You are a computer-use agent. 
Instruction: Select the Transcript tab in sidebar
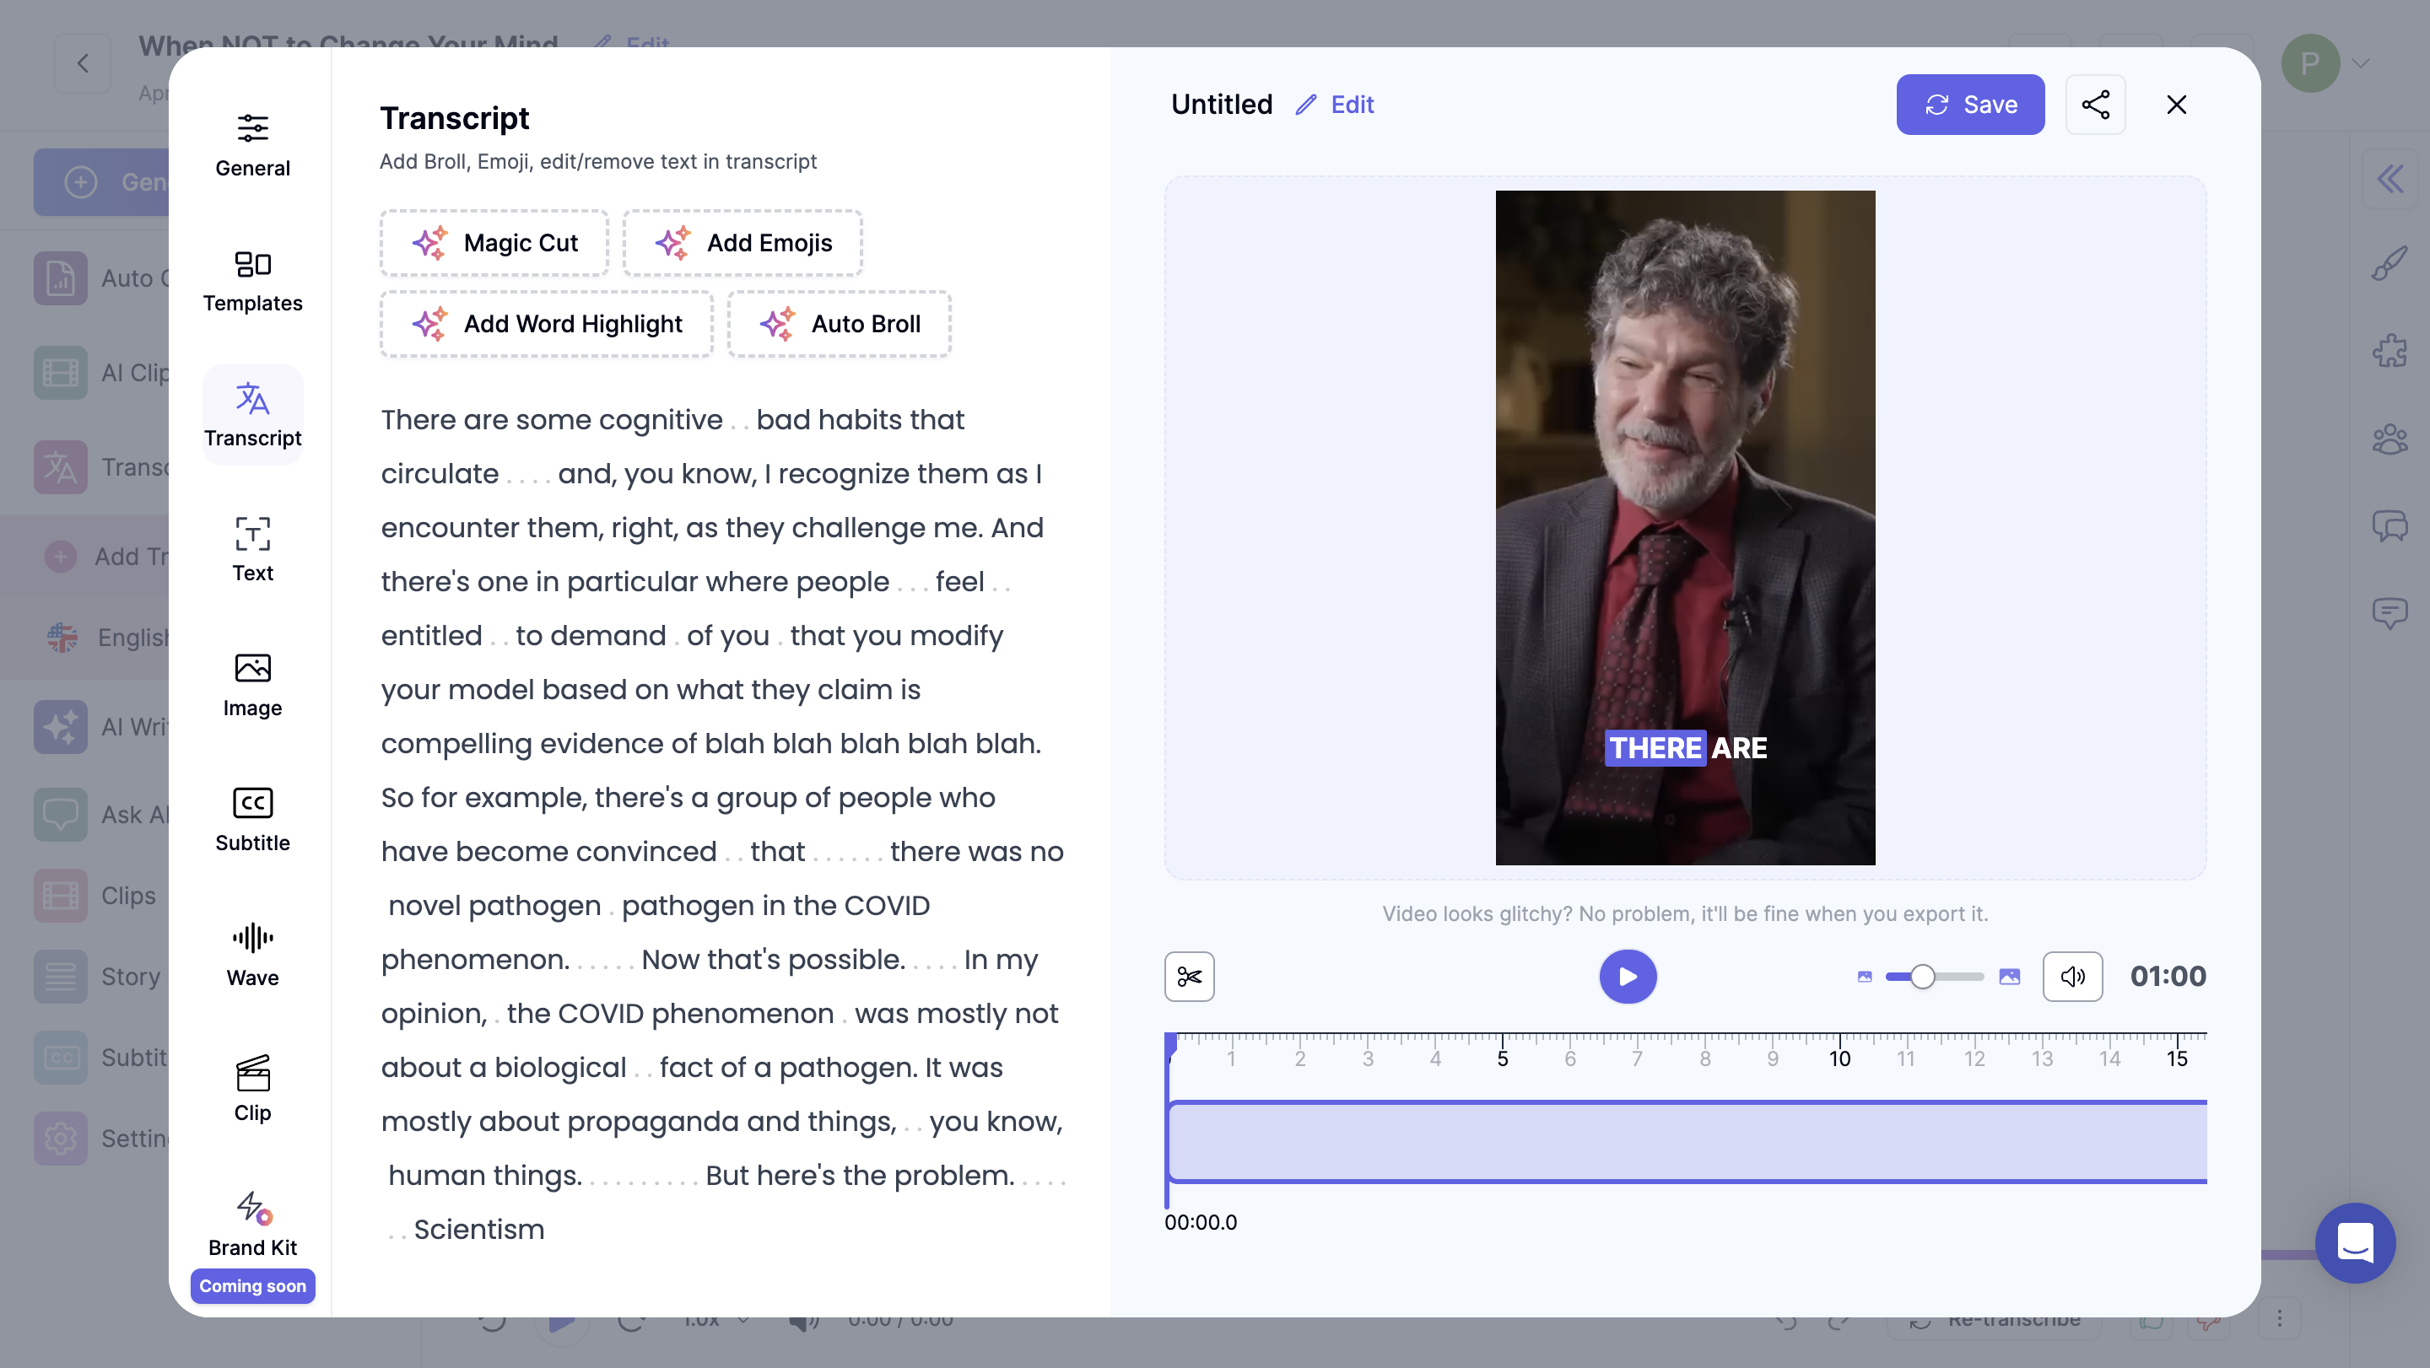[x=252, y=414]
